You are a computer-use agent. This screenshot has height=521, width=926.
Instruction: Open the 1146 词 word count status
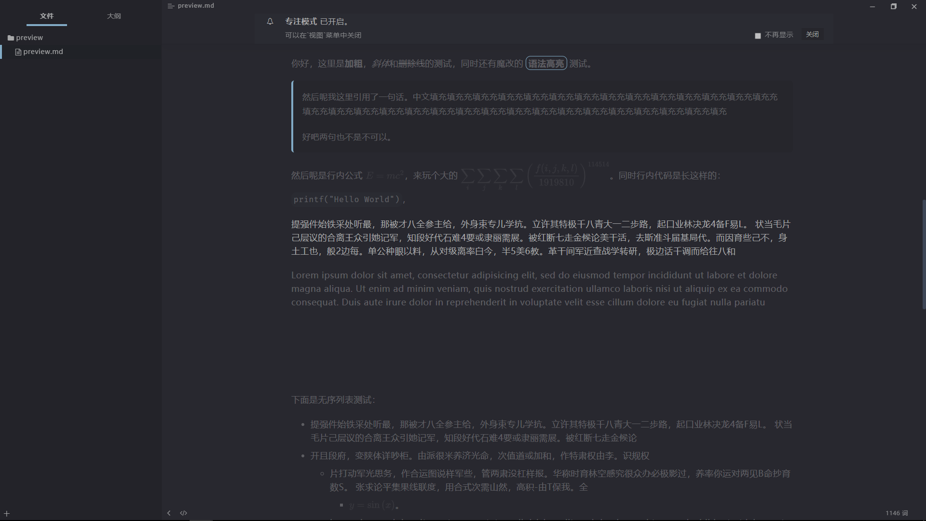pyautogui.click(x=897, y=513)
